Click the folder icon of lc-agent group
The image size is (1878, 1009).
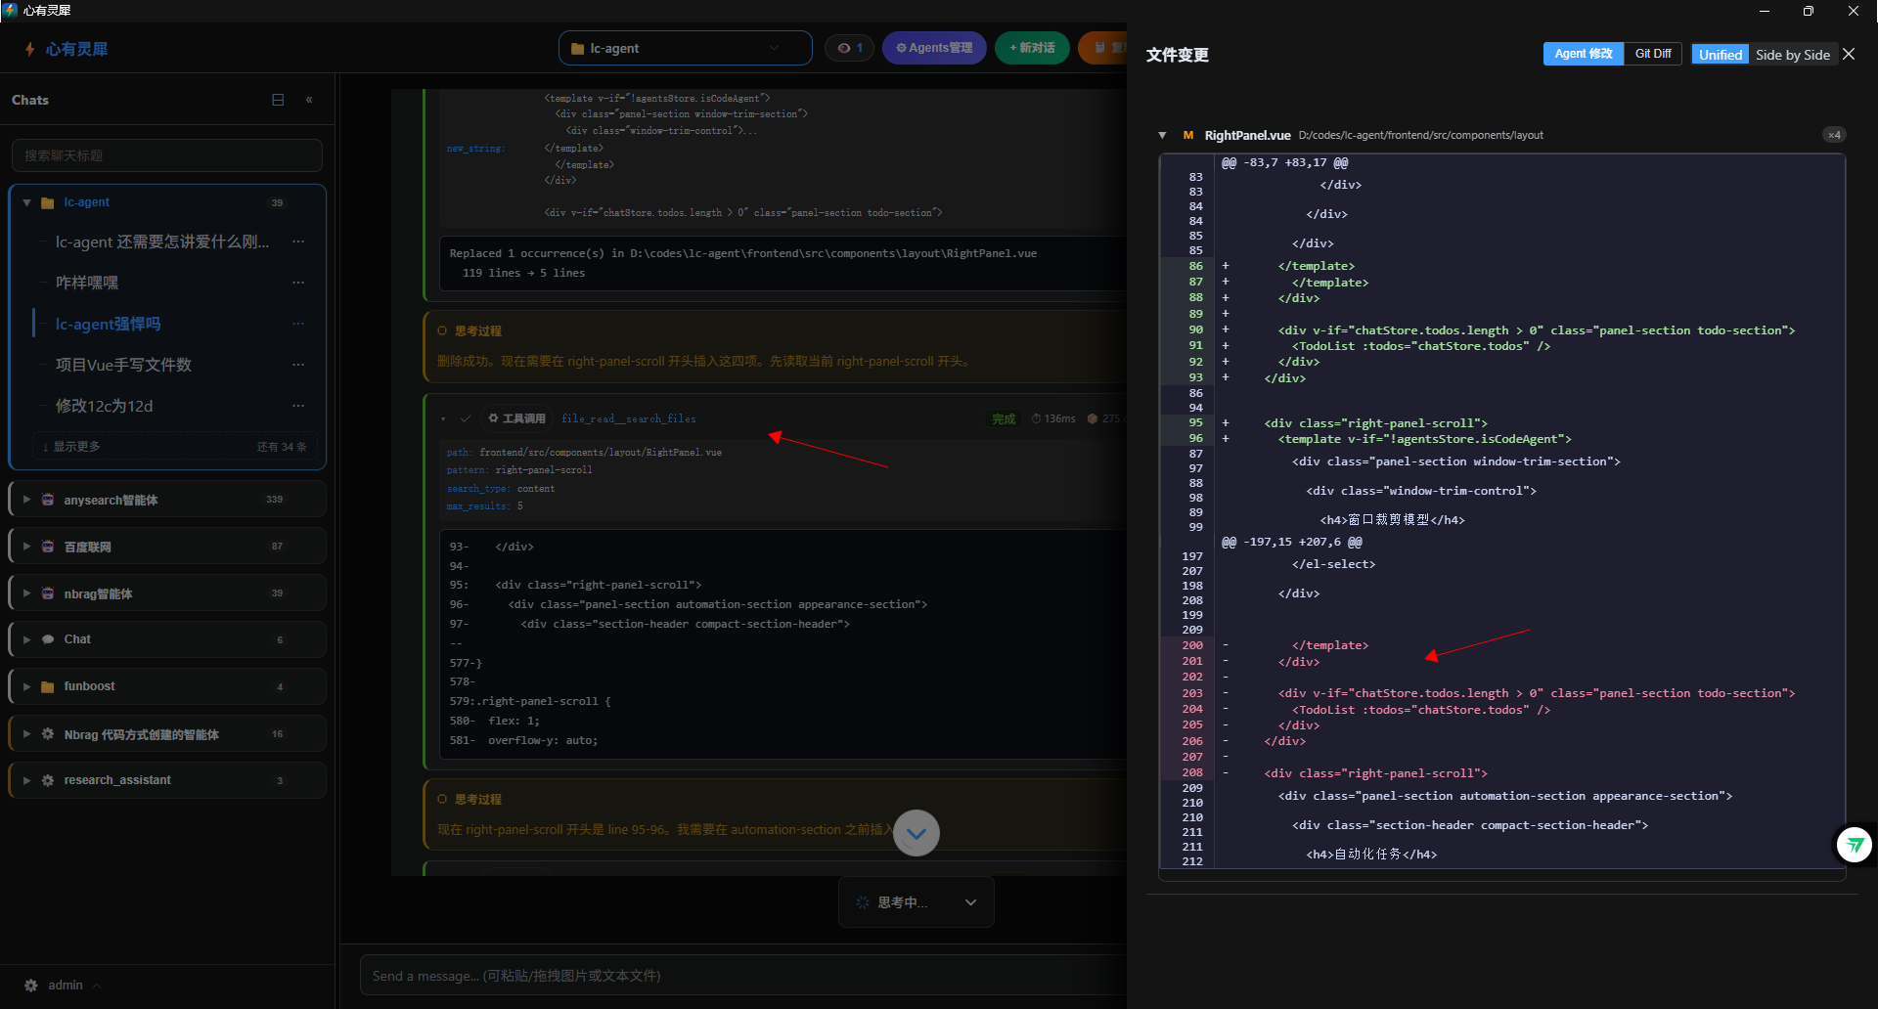[x=47, y=202]
